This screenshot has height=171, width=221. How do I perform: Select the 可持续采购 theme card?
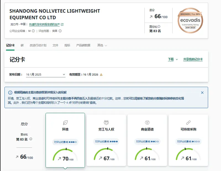click(188, 140)
